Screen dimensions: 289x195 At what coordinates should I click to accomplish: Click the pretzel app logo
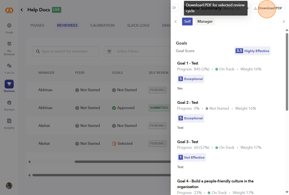tap(9, 10)
